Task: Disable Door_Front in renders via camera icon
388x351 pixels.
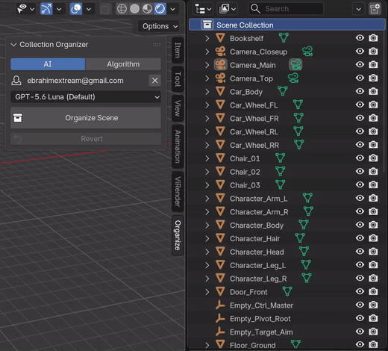Action: pyautogui.click(x=373, y=291)
